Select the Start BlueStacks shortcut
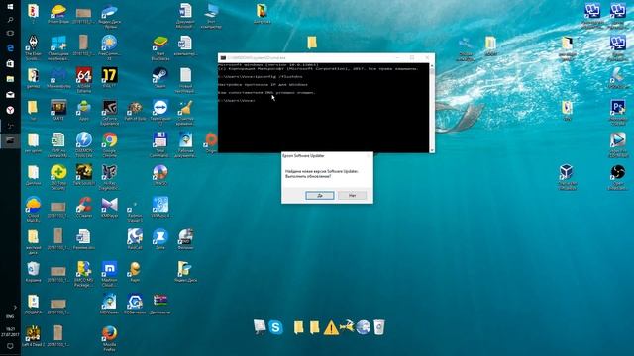This screenshot has height=356, width=634. (x=160, y=47)
